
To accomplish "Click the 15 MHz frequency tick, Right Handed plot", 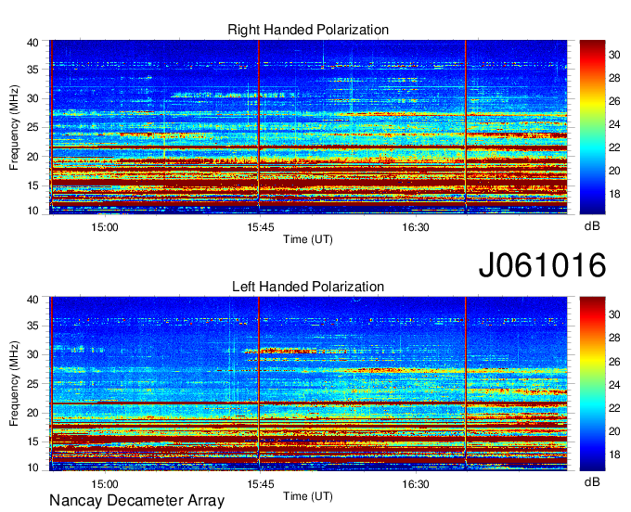I will coord(32,186).
